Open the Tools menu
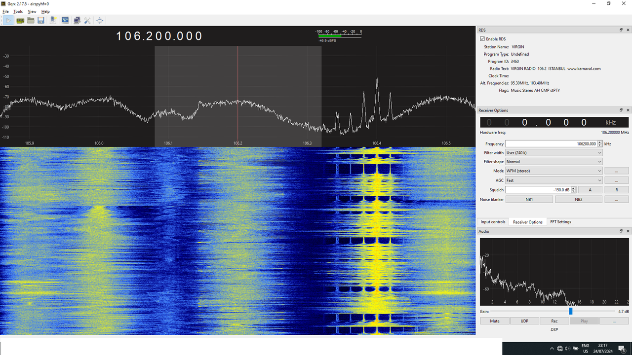This screenshot has width=632, height=355. pyautogui.click(x=18, y=11)
